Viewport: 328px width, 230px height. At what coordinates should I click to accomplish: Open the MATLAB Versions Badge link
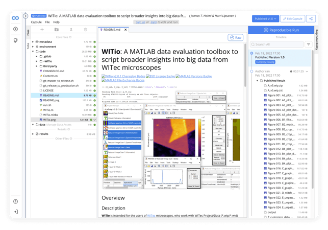[194, 76]
